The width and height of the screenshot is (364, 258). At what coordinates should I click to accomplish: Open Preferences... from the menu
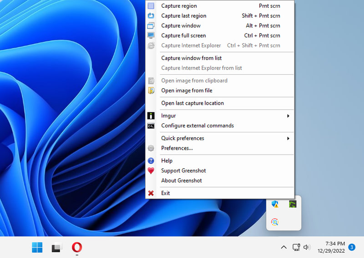[x=177, y=148]
